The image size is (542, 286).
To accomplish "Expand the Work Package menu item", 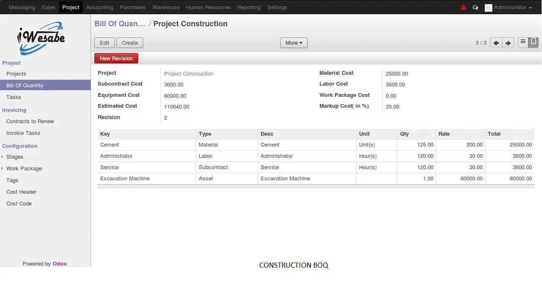I will pyautogui.click(x=24, y=169).
